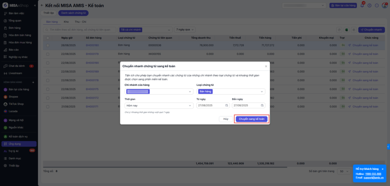Image resolution: width=390 pixels, height=186 pixels.
Task: Click the order search input field
Action: click(x=80, y=30)
